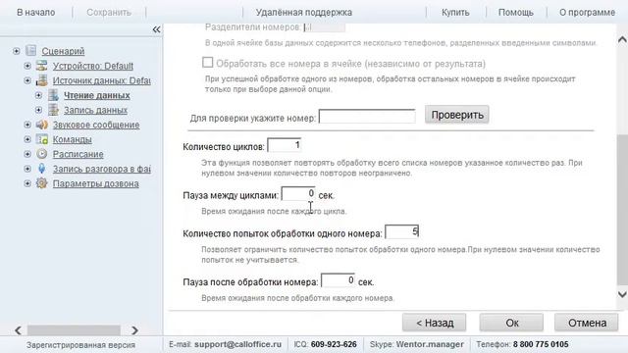Click the Отмена button
The height and width of the screenshot is (353, 628).
pos(587,323)
